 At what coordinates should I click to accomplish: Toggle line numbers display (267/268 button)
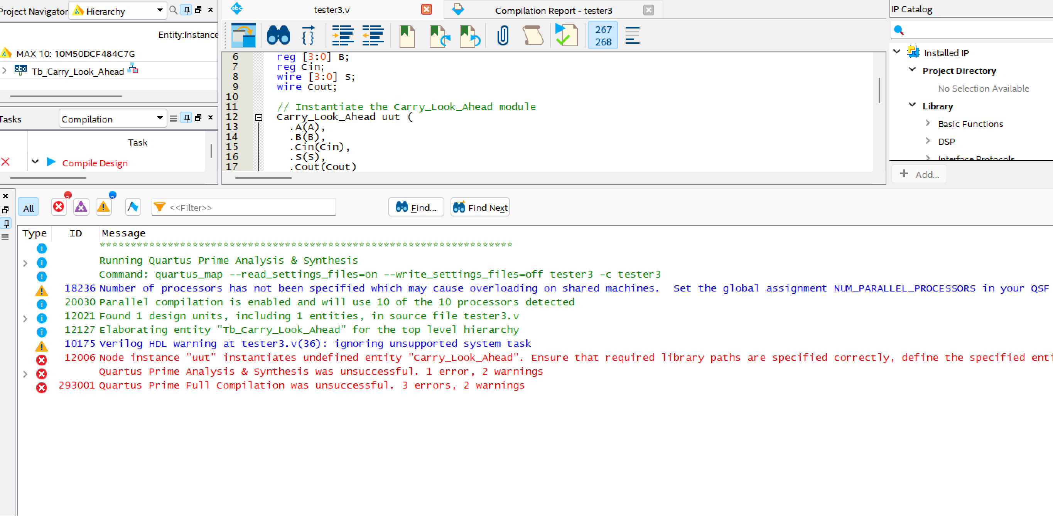[603, 35]
